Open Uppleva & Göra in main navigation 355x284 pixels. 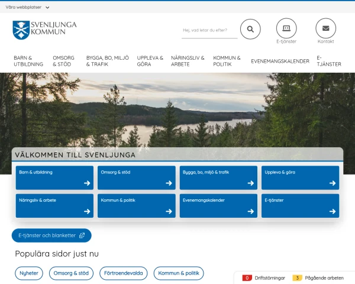pos(150,61)
